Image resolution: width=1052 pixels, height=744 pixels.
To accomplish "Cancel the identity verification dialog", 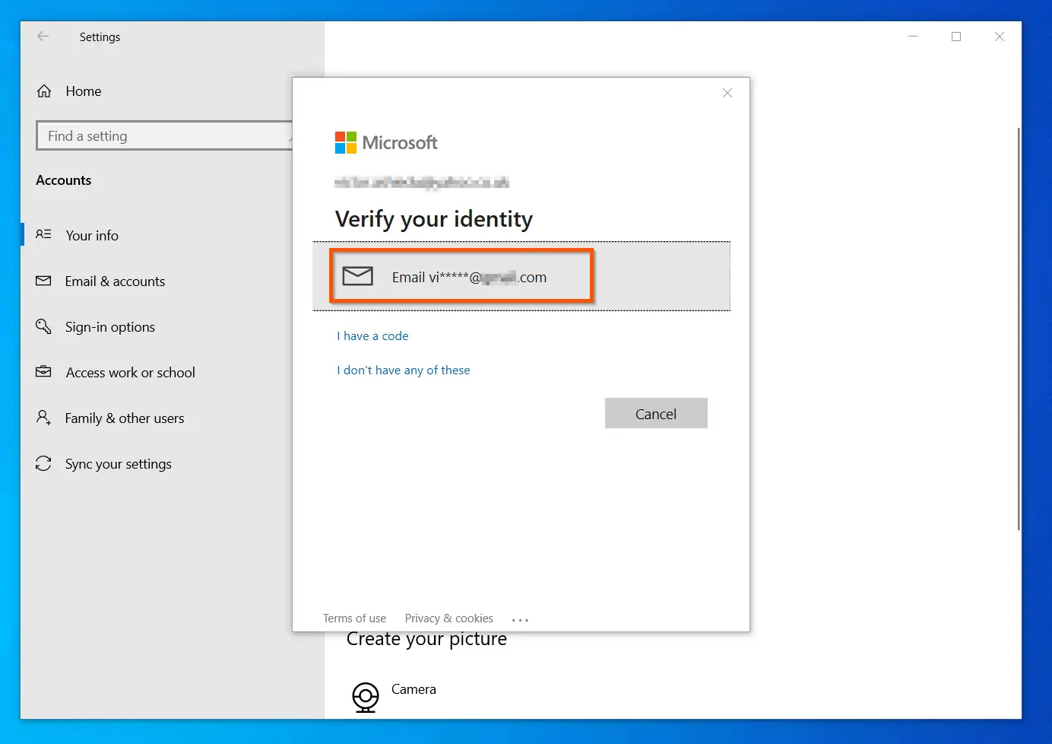I will pyautogui.click(x=656, y=413).
